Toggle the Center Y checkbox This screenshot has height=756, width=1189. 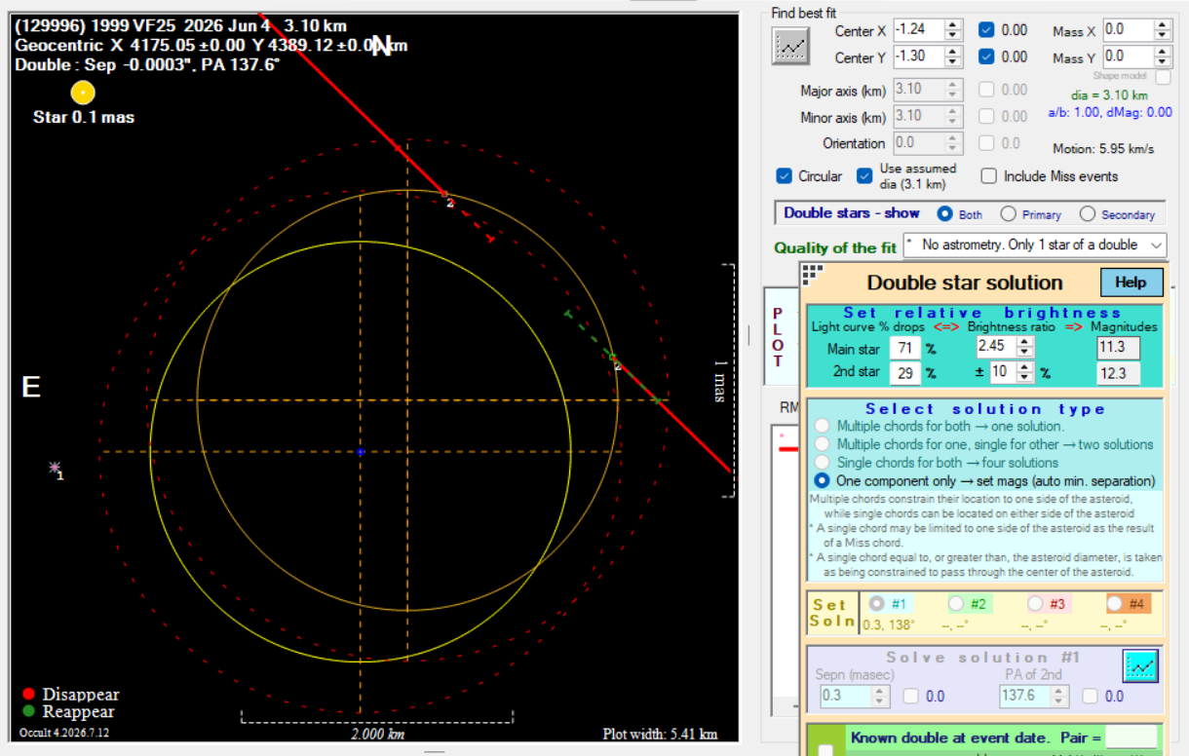pyautogui.click(x=986, y=57)
